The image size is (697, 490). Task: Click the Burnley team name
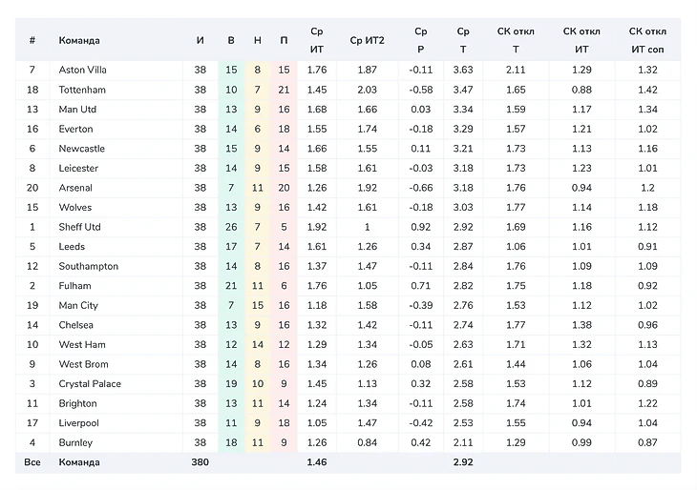(x=76, y=442)
